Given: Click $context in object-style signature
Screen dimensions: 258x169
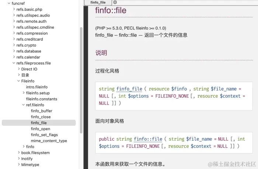Looking at the screenshot, I should pyautogui.click(x=201, y=146).
